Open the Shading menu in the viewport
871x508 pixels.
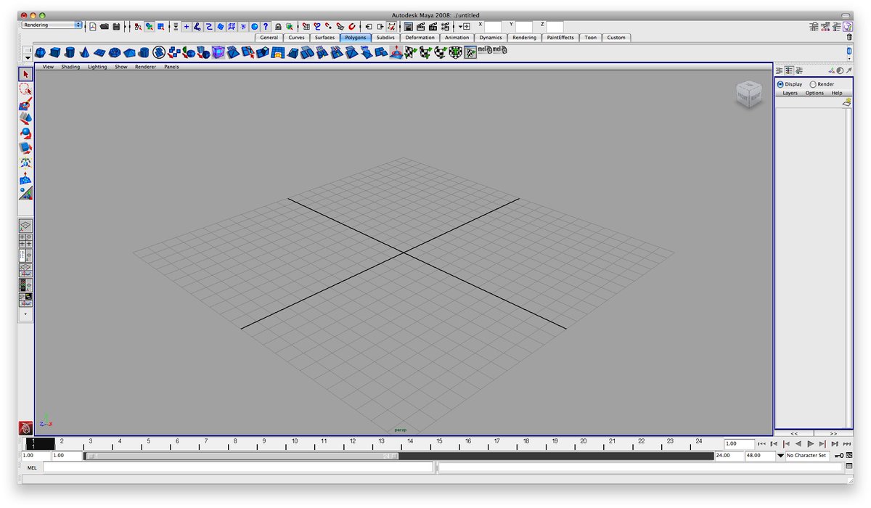click(x=70, y=66)
